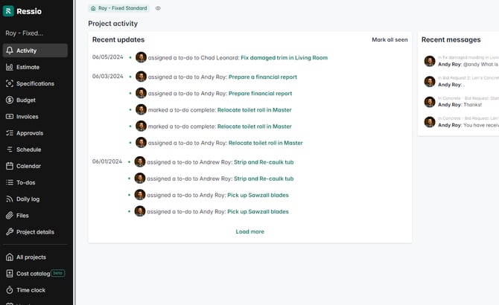Open the Invoices page
Screen dimensions: 499x305
coord(35,117)
